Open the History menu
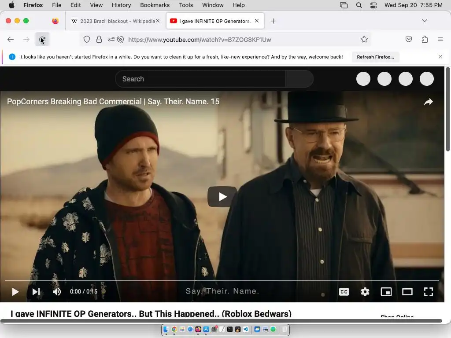This screenshot has height=338, width=451. (x=121, y=5)
